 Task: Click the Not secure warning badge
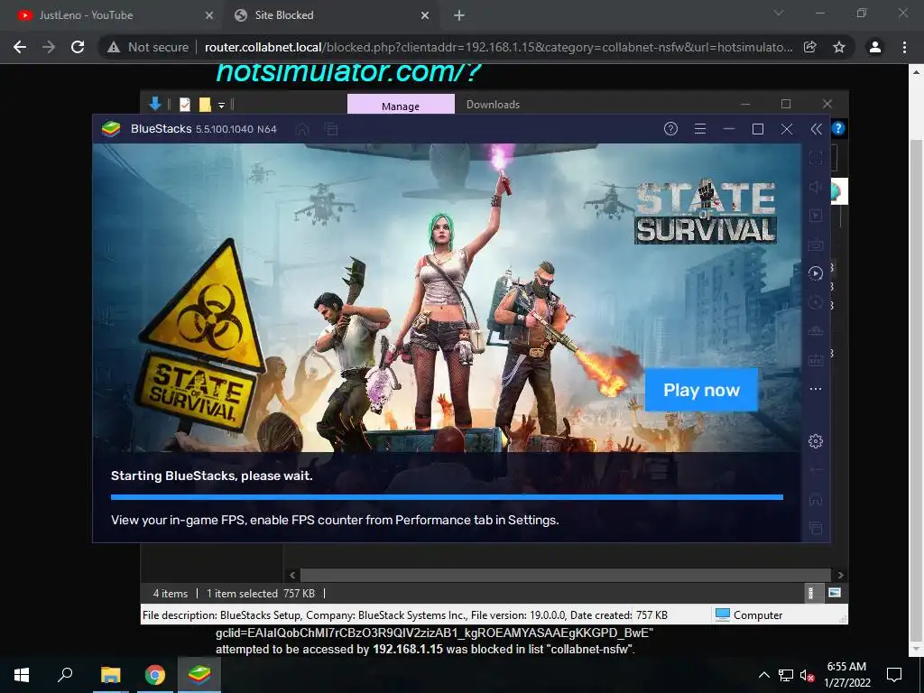coord(148,47)
